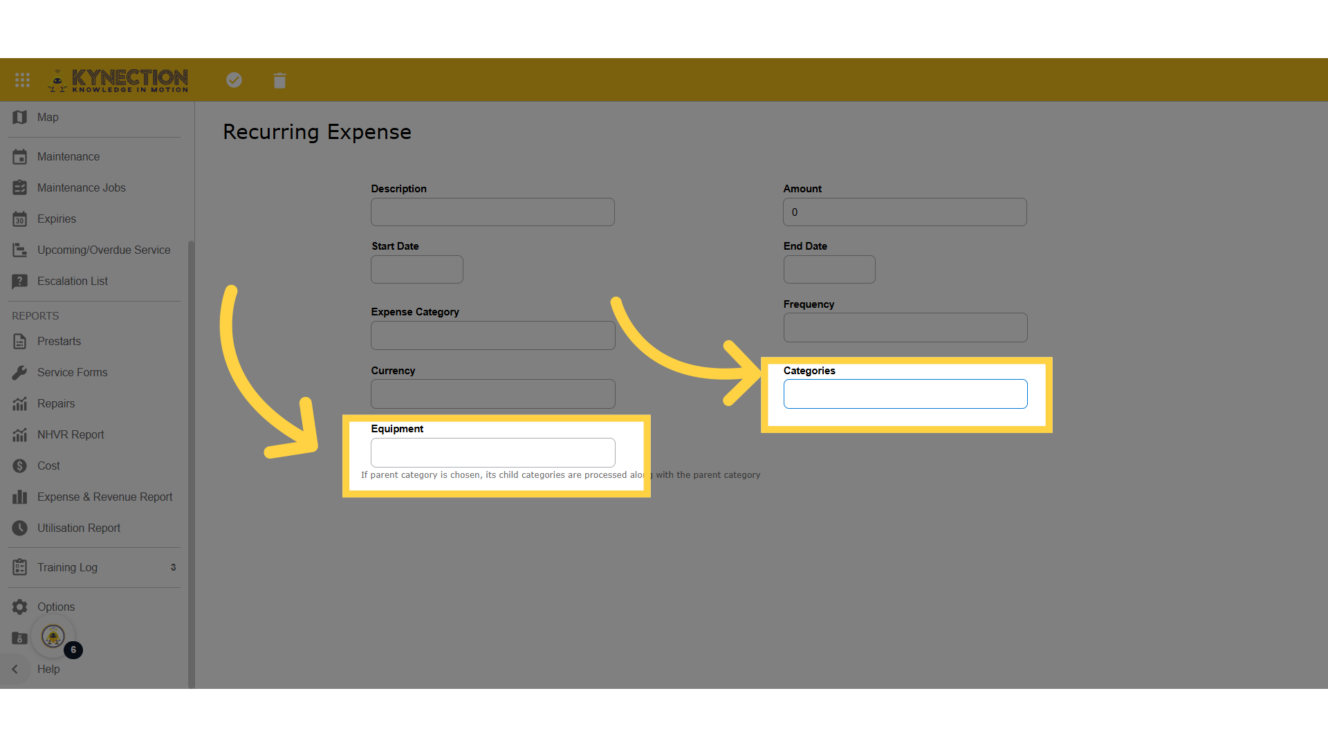
Task: Open the Escalation List
Action: click(x=73, y=282)
